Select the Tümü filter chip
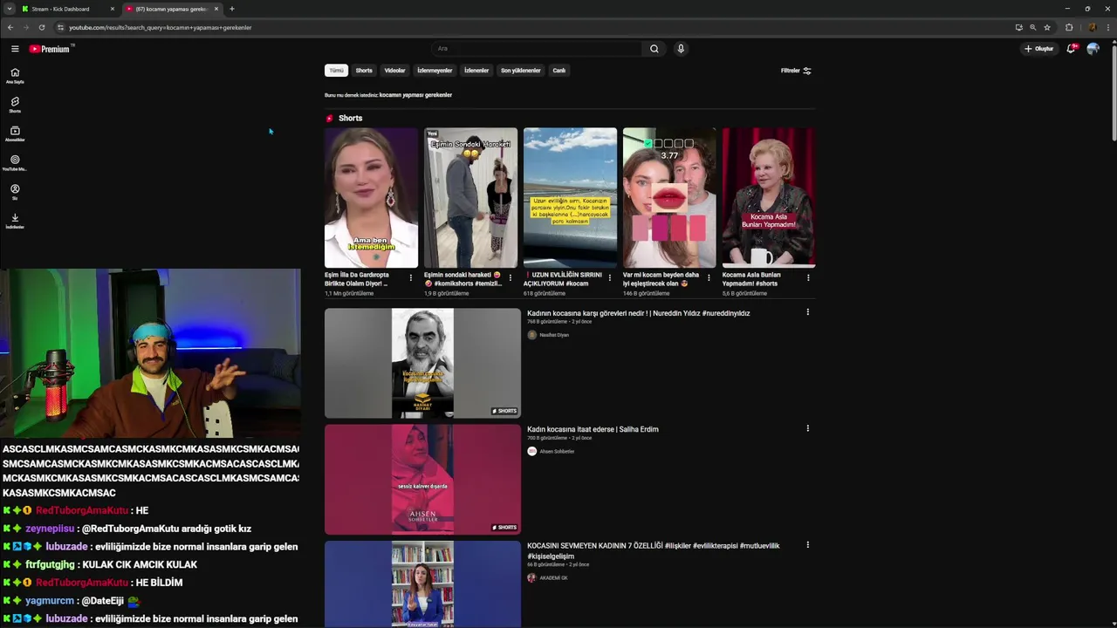Image resolution: width=1117 pixels, height=628 pixels. (336, 71)
